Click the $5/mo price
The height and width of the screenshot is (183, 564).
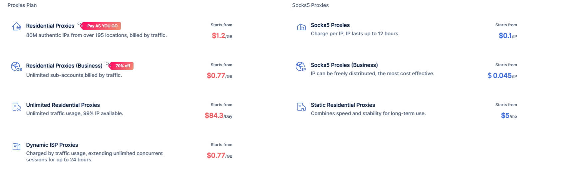(x=509, y=115)
